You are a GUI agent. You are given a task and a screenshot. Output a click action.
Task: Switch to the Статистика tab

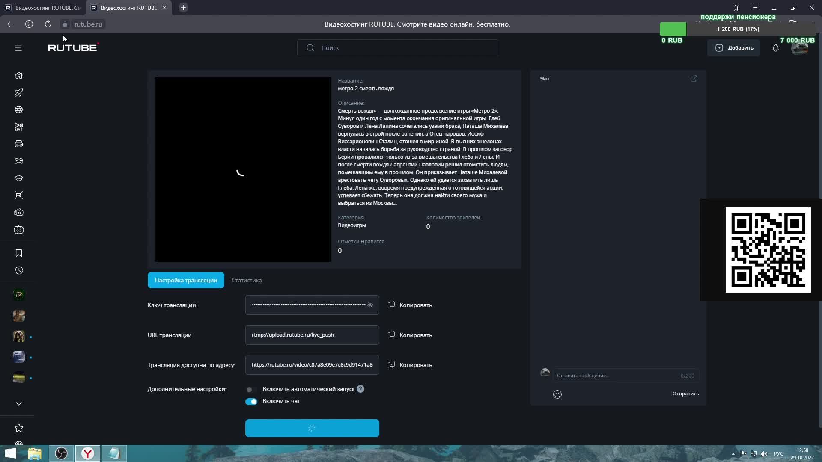coord(247,280)
